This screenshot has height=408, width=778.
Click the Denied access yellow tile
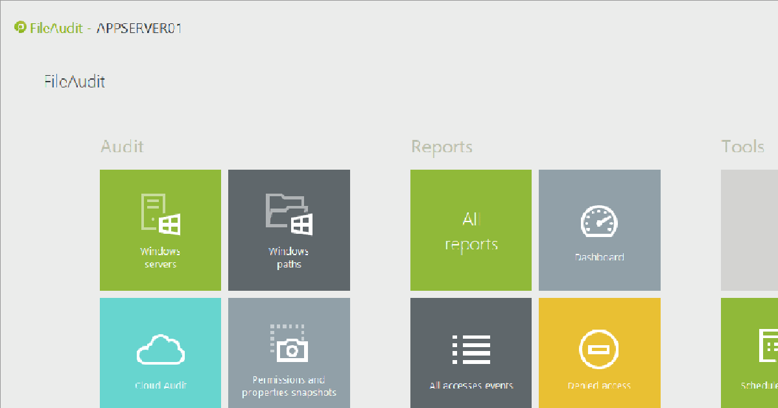pyautogui.click(x=599, y=353)
